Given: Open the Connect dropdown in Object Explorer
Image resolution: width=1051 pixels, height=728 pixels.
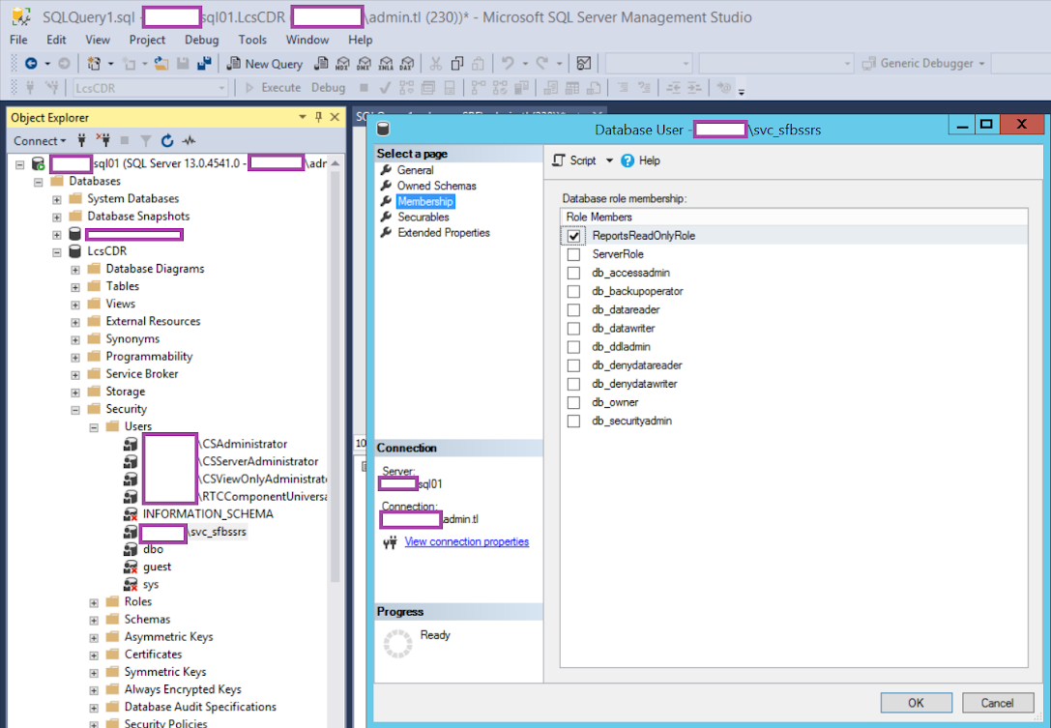Looking at the screenshot, I should 40,141.
